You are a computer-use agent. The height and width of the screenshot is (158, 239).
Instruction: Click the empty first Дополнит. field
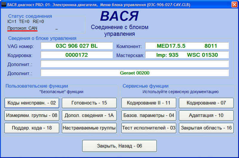pos(135,64)
